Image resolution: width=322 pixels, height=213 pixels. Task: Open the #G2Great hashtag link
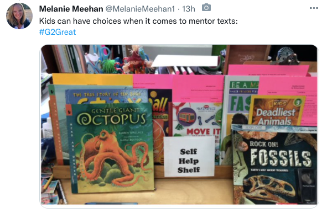tap(58, 32)
